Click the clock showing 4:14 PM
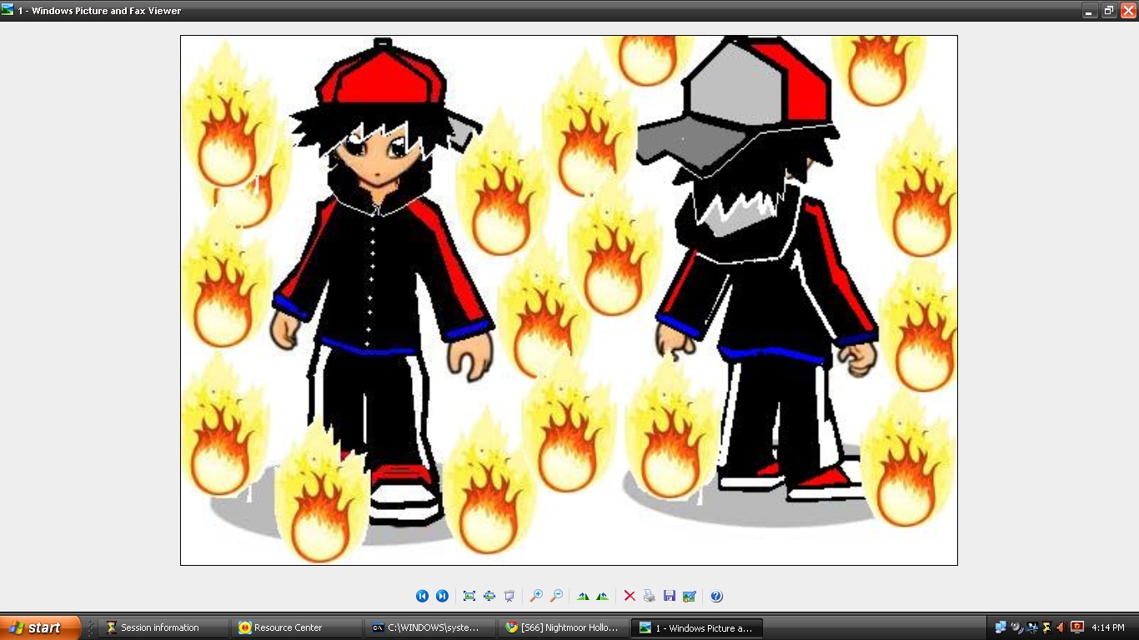The image size is (1139, 640). 1108,628
